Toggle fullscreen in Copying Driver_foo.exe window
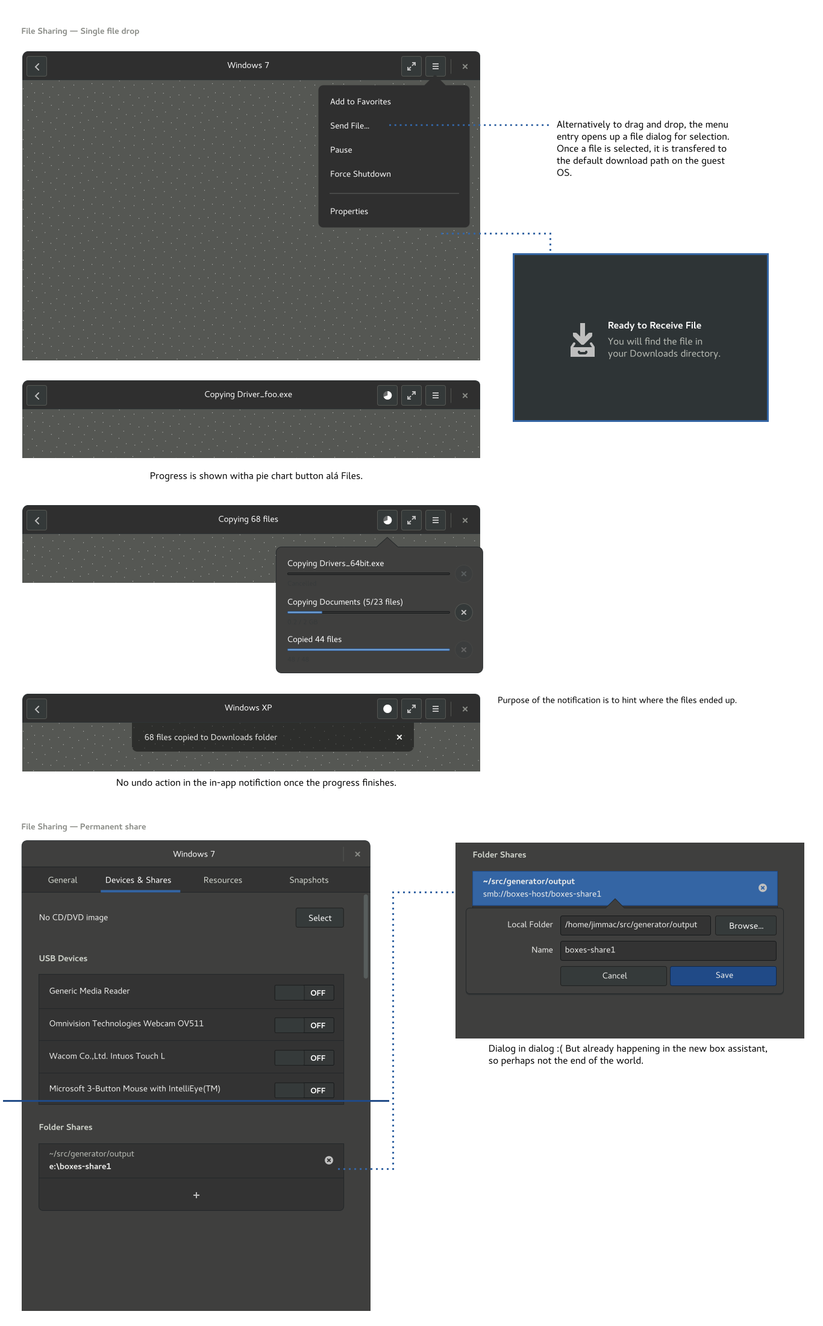This screenshot has width=823, height=1326. [x=411, y=395]
